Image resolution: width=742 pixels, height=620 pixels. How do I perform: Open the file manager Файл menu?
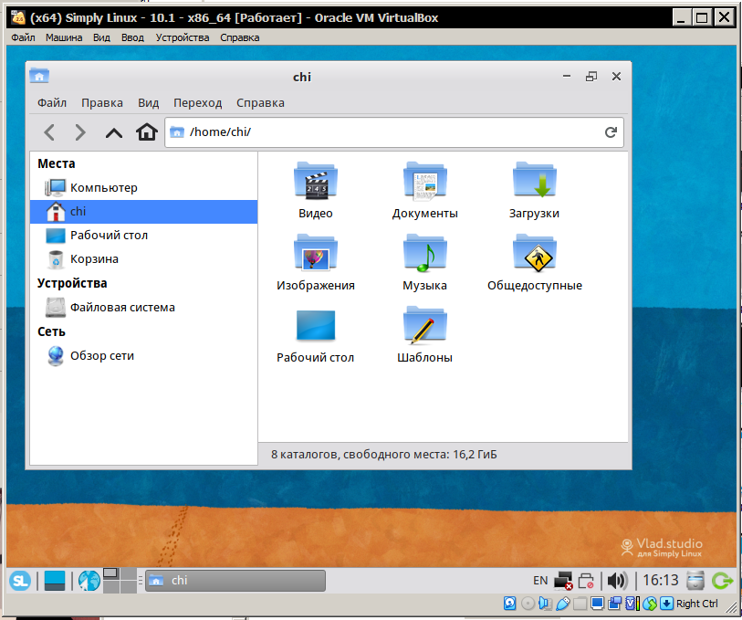pos(52,102)
